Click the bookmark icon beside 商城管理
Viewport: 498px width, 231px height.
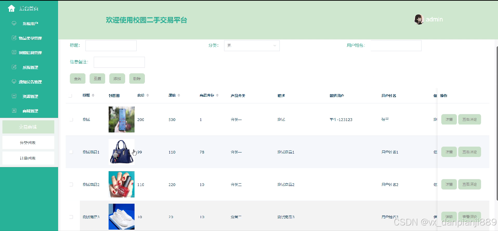[14, 111]
